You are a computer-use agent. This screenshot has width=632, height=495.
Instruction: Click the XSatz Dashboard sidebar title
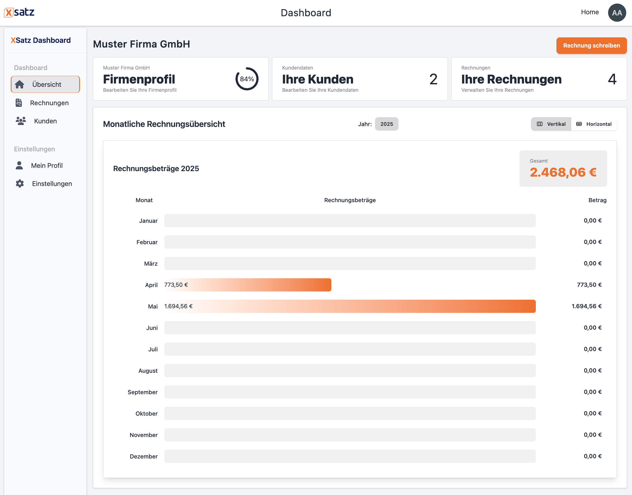point(41,40)
